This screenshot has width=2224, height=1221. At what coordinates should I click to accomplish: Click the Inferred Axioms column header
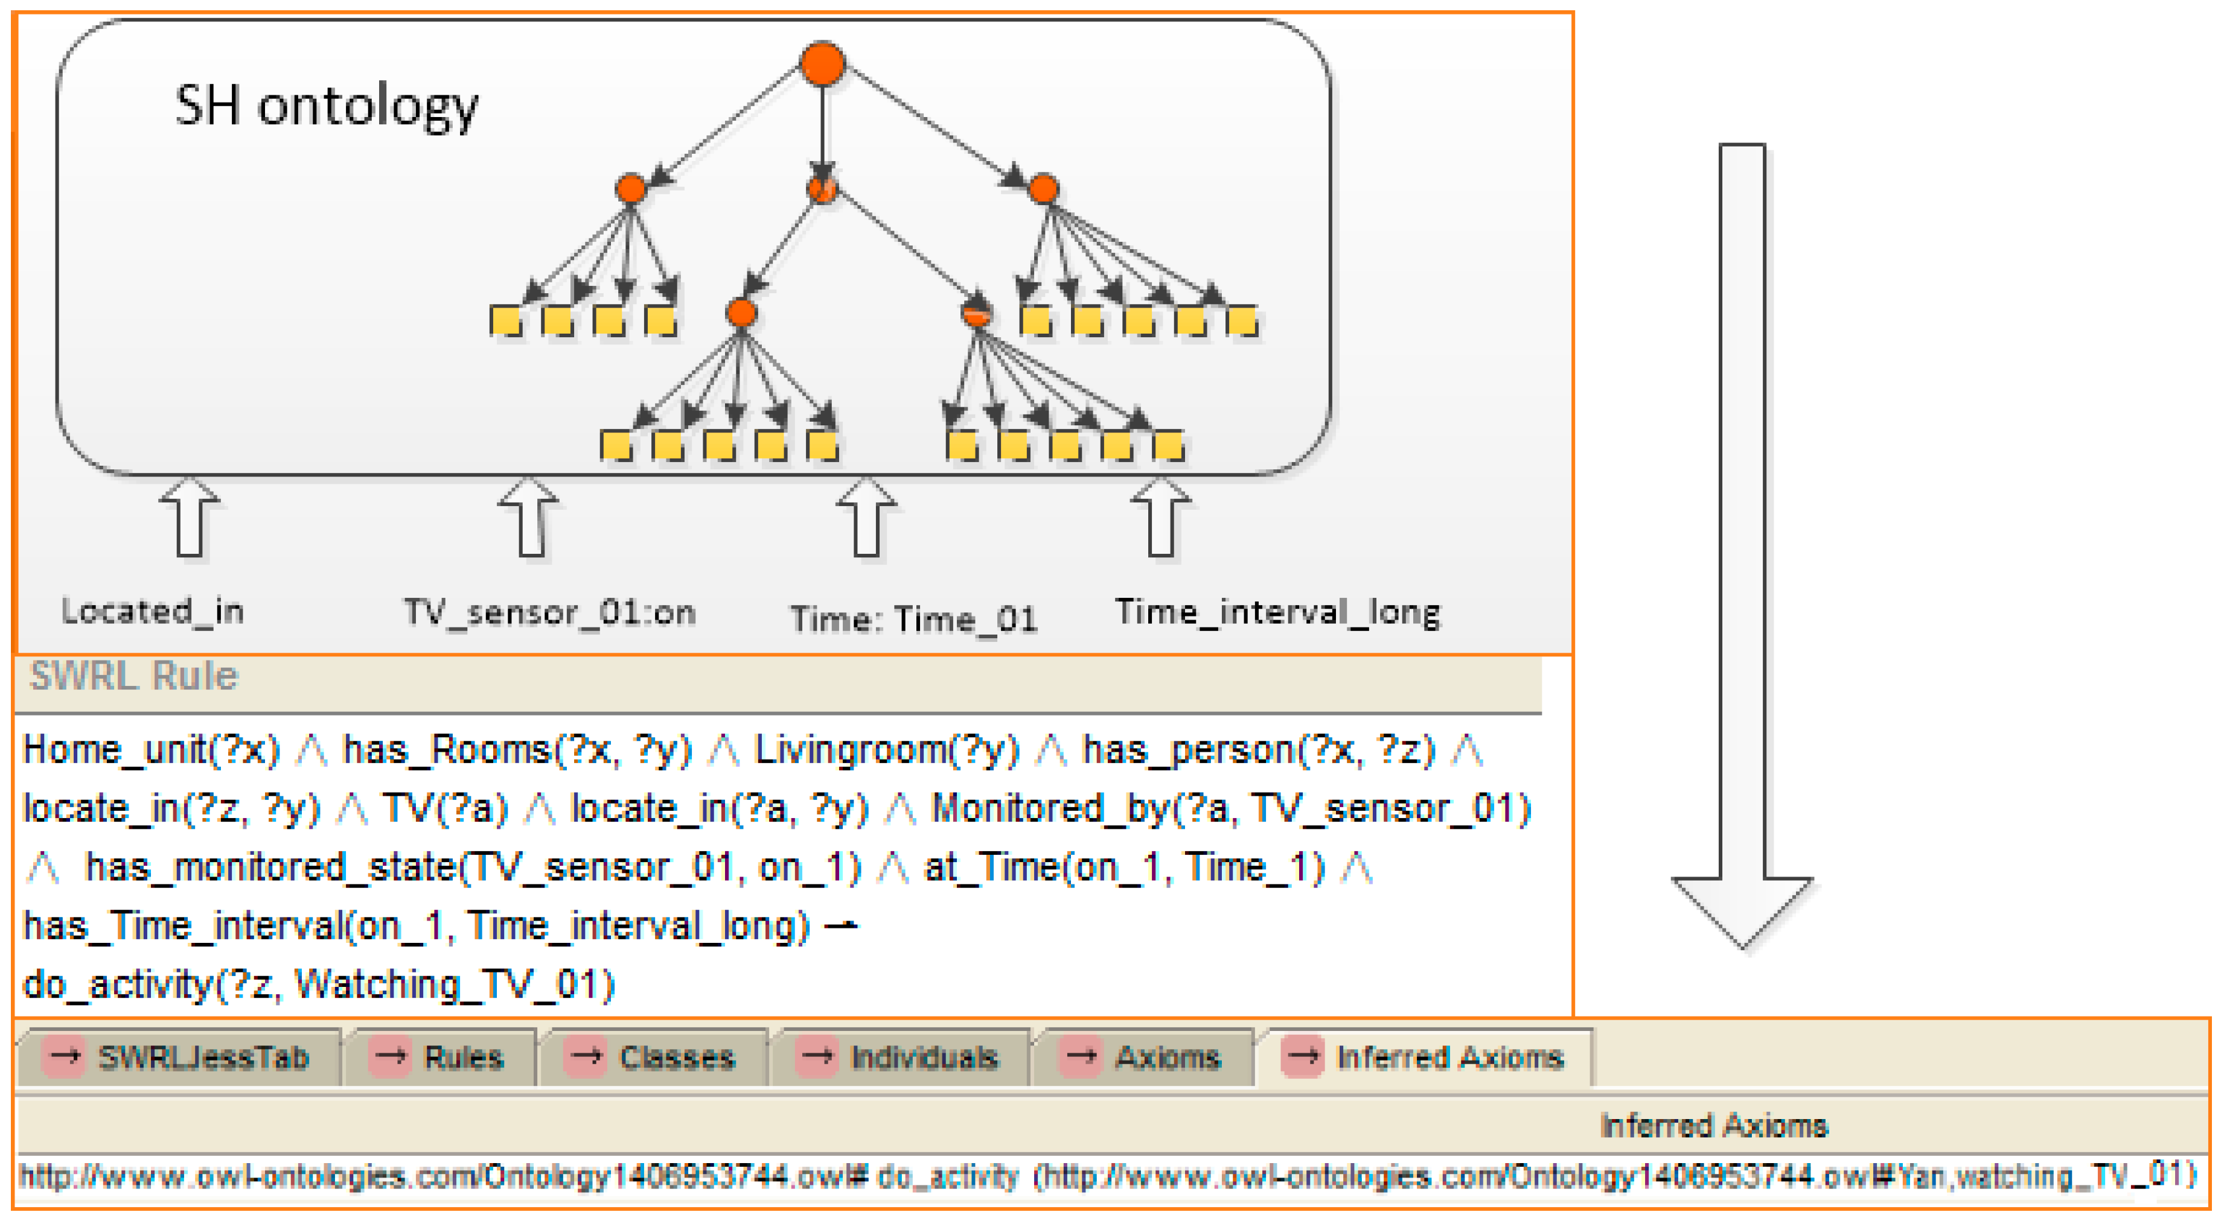[x=1713, y=1125]
